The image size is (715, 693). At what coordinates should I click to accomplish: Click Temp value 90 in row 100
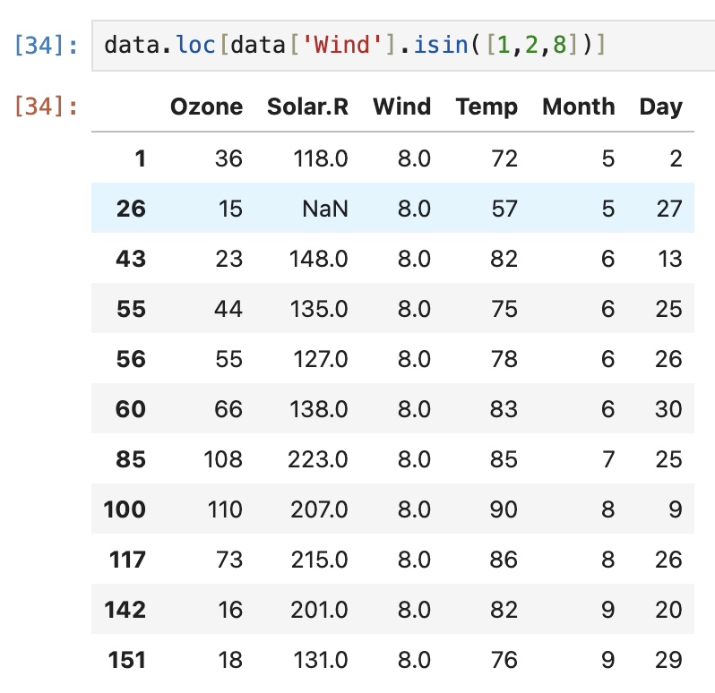504,509
